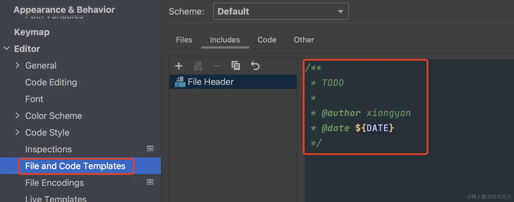Open Font settings
Screen dimensions: 514x202
pos(34,99)
